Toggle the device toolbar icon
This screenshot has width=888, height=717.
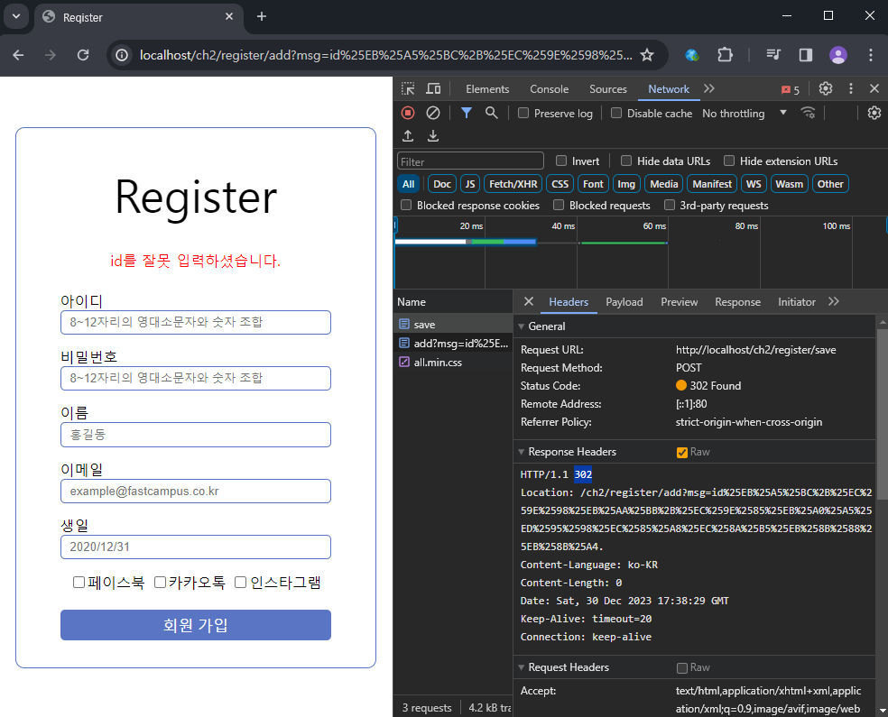(433, 89)
